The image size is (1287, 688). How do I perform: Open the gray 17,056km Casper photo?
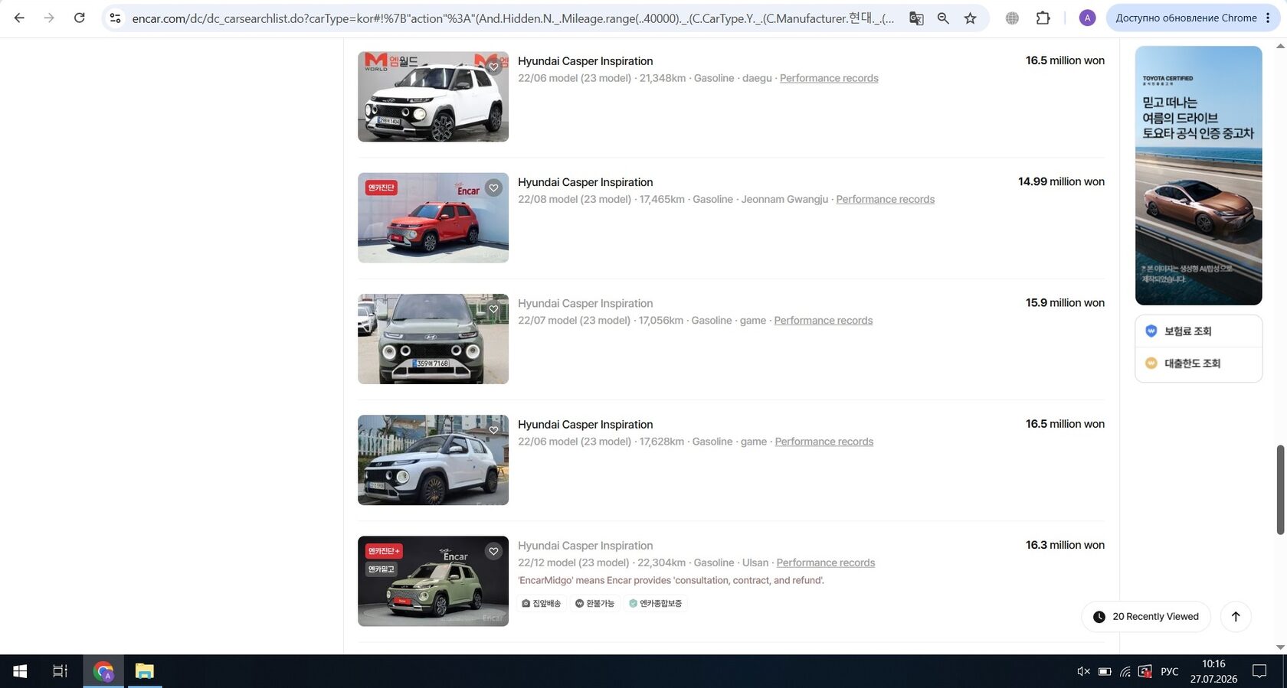point(433,339)
